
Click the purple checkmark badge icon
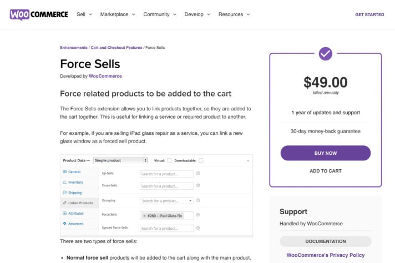click(325, 54)
